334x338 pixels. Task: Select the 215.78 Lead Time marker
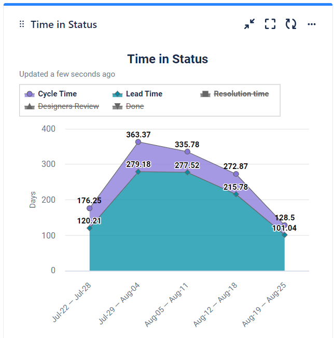coord(236,194)
